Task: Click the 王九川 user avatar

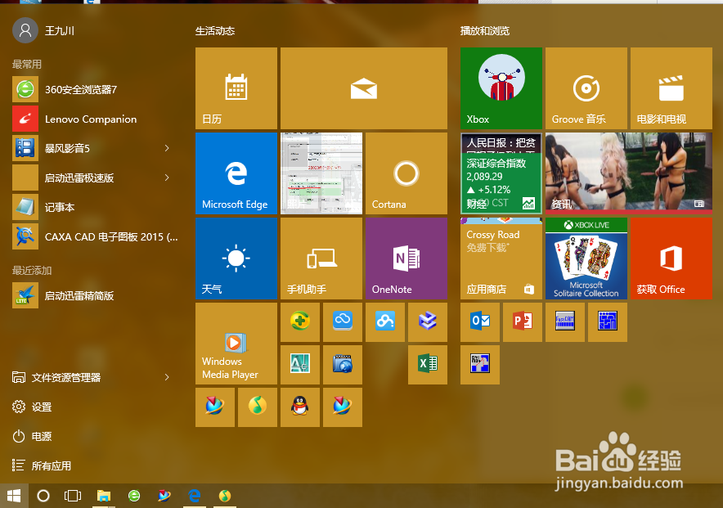Action: click(23, 30)
